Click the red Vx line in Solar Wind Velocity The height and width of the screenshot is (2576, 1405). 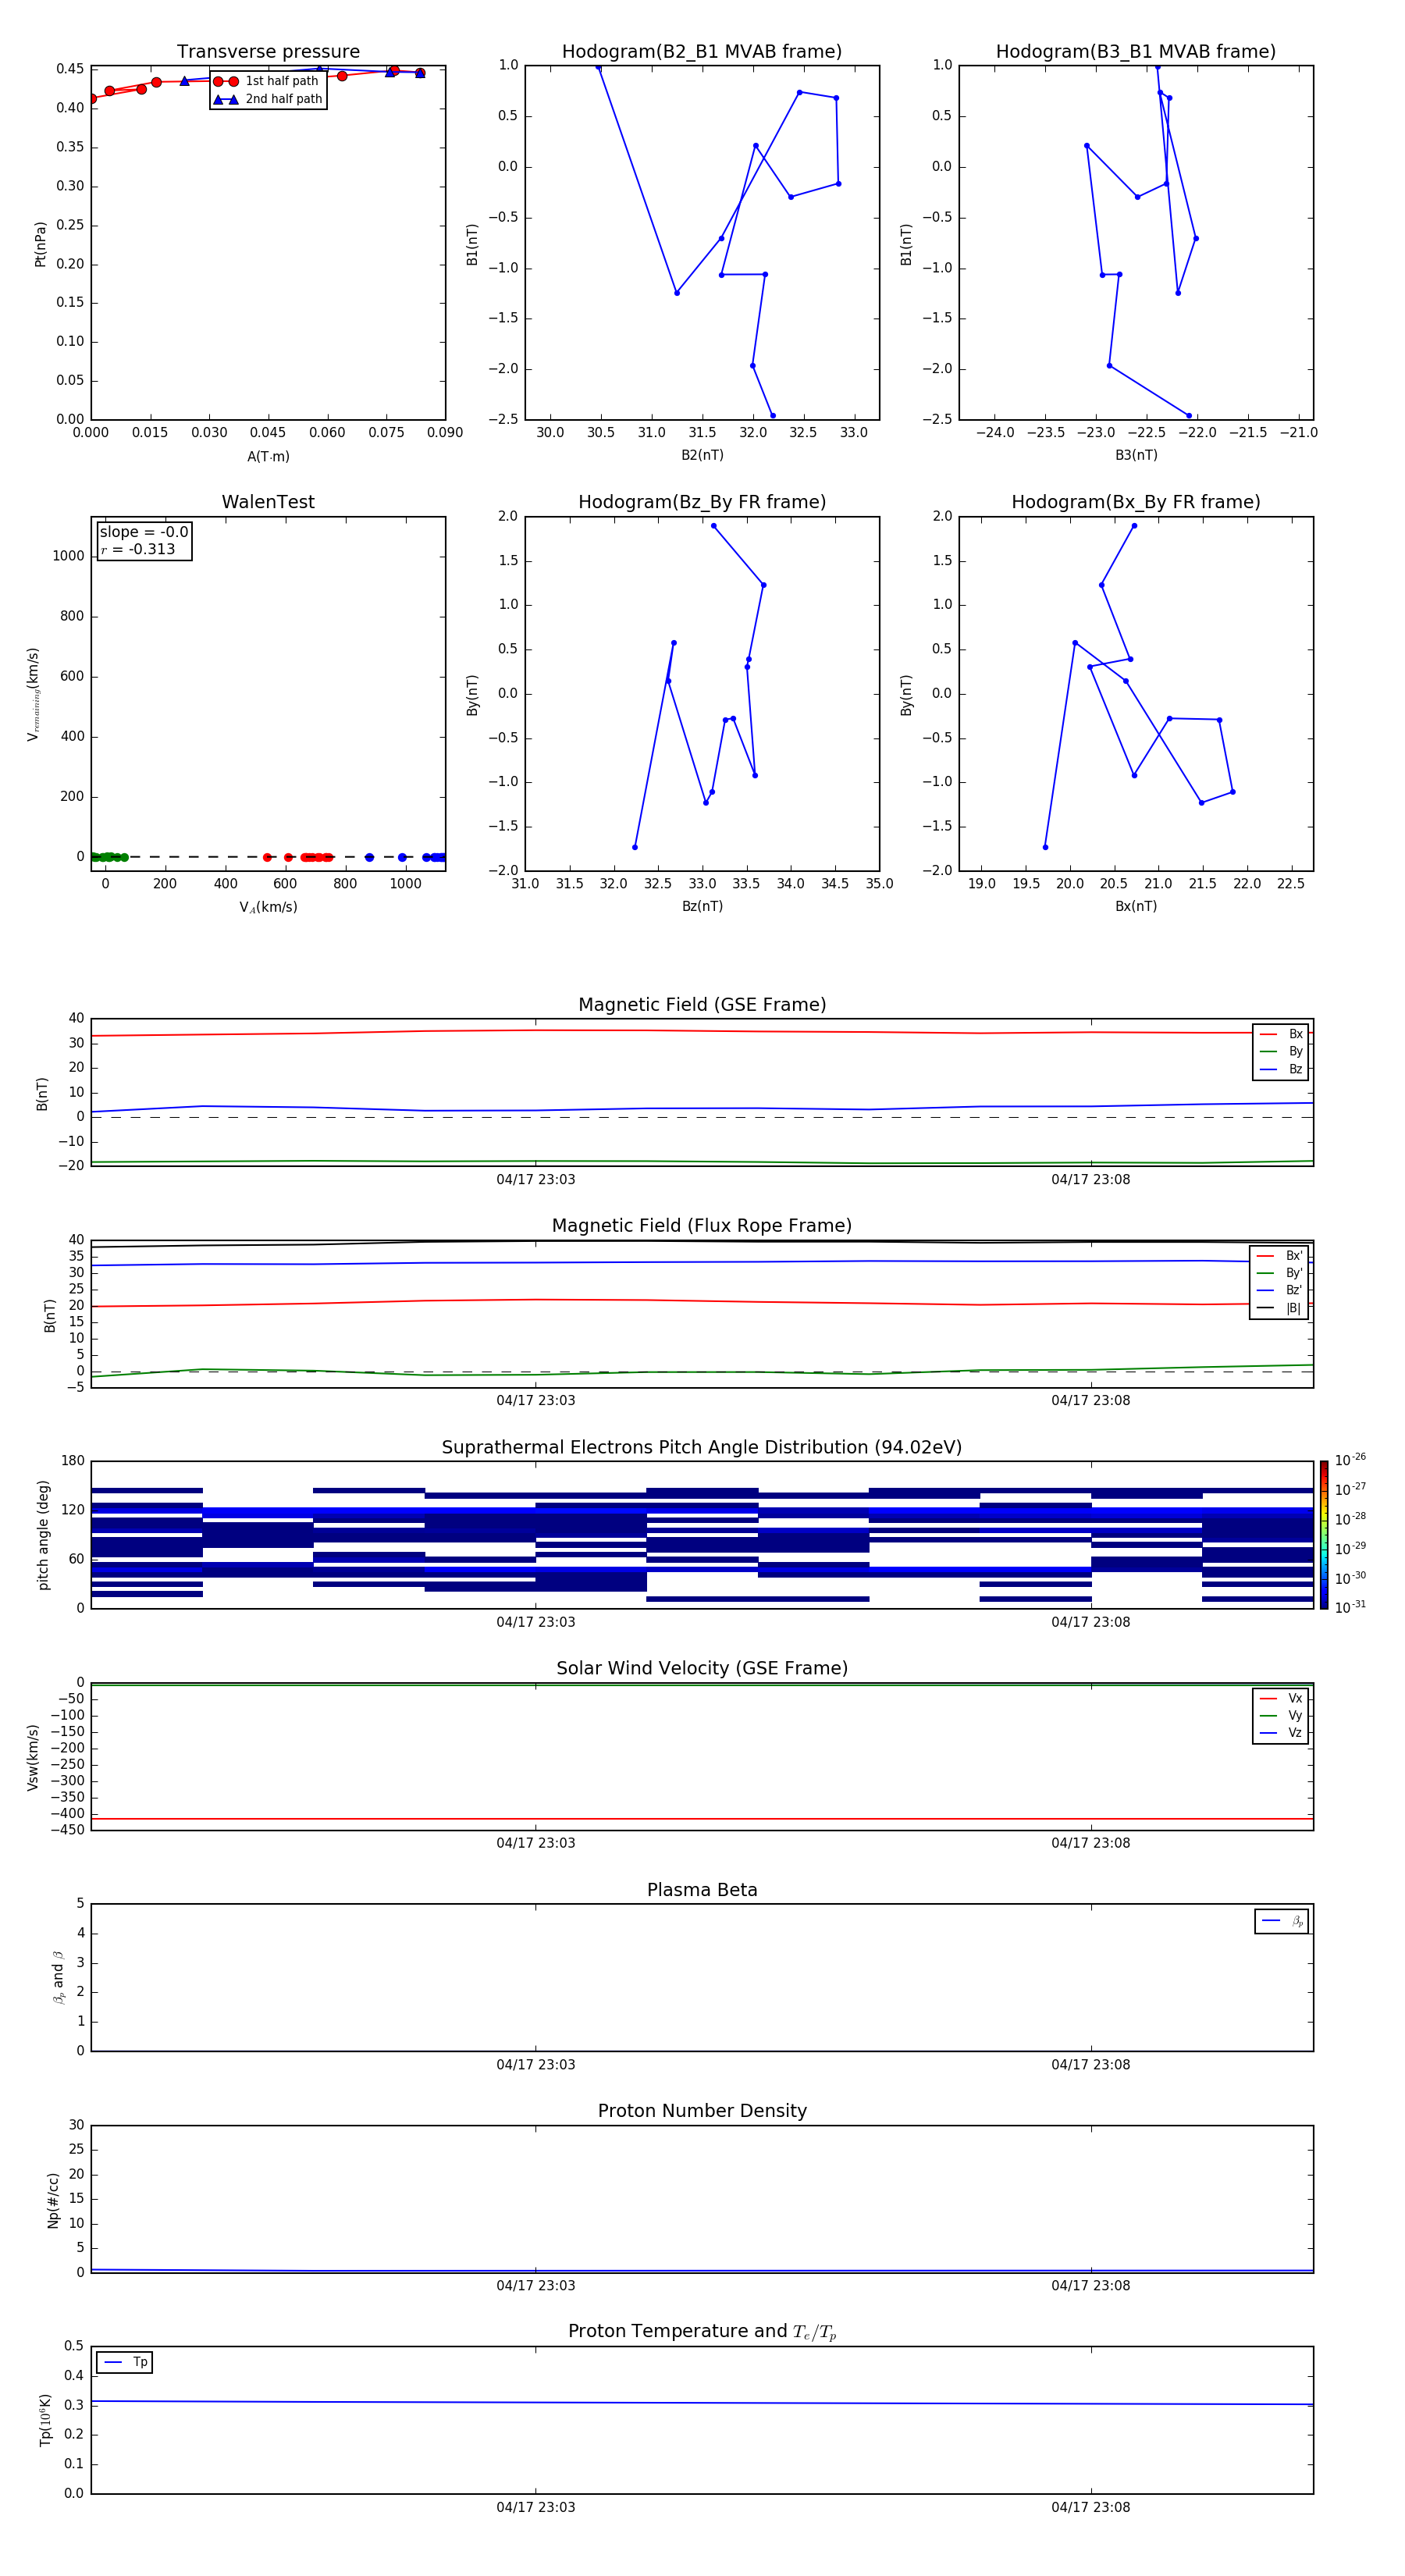click(x=702, y=1819)
